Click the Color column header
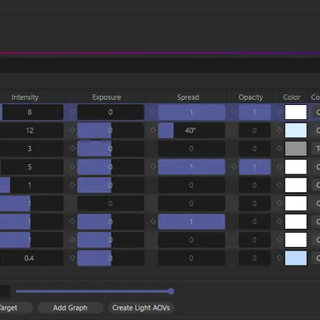 292,98
